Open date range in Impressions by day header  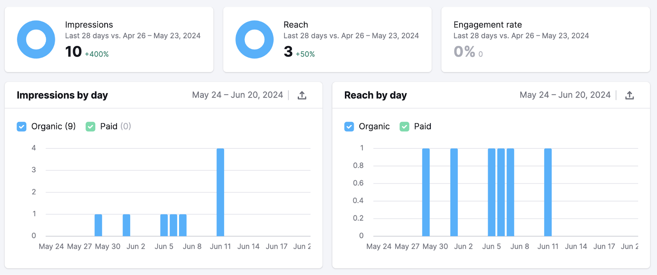237,95
